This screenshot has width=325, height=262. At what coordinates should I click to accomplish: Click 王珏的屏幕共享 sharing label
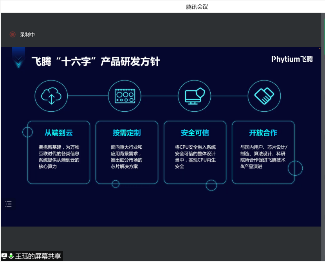click(38, 256)
